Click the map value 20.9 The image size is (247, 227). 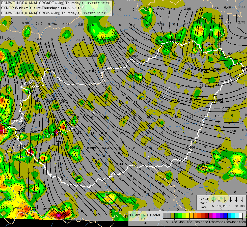(x=79, y=40)
